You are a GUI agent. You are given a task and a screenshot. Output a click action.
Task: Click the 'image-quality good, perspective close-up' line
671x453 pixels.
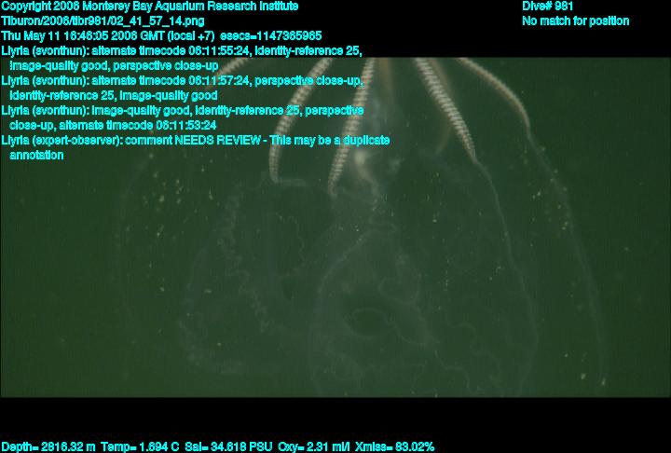[114, 66]
